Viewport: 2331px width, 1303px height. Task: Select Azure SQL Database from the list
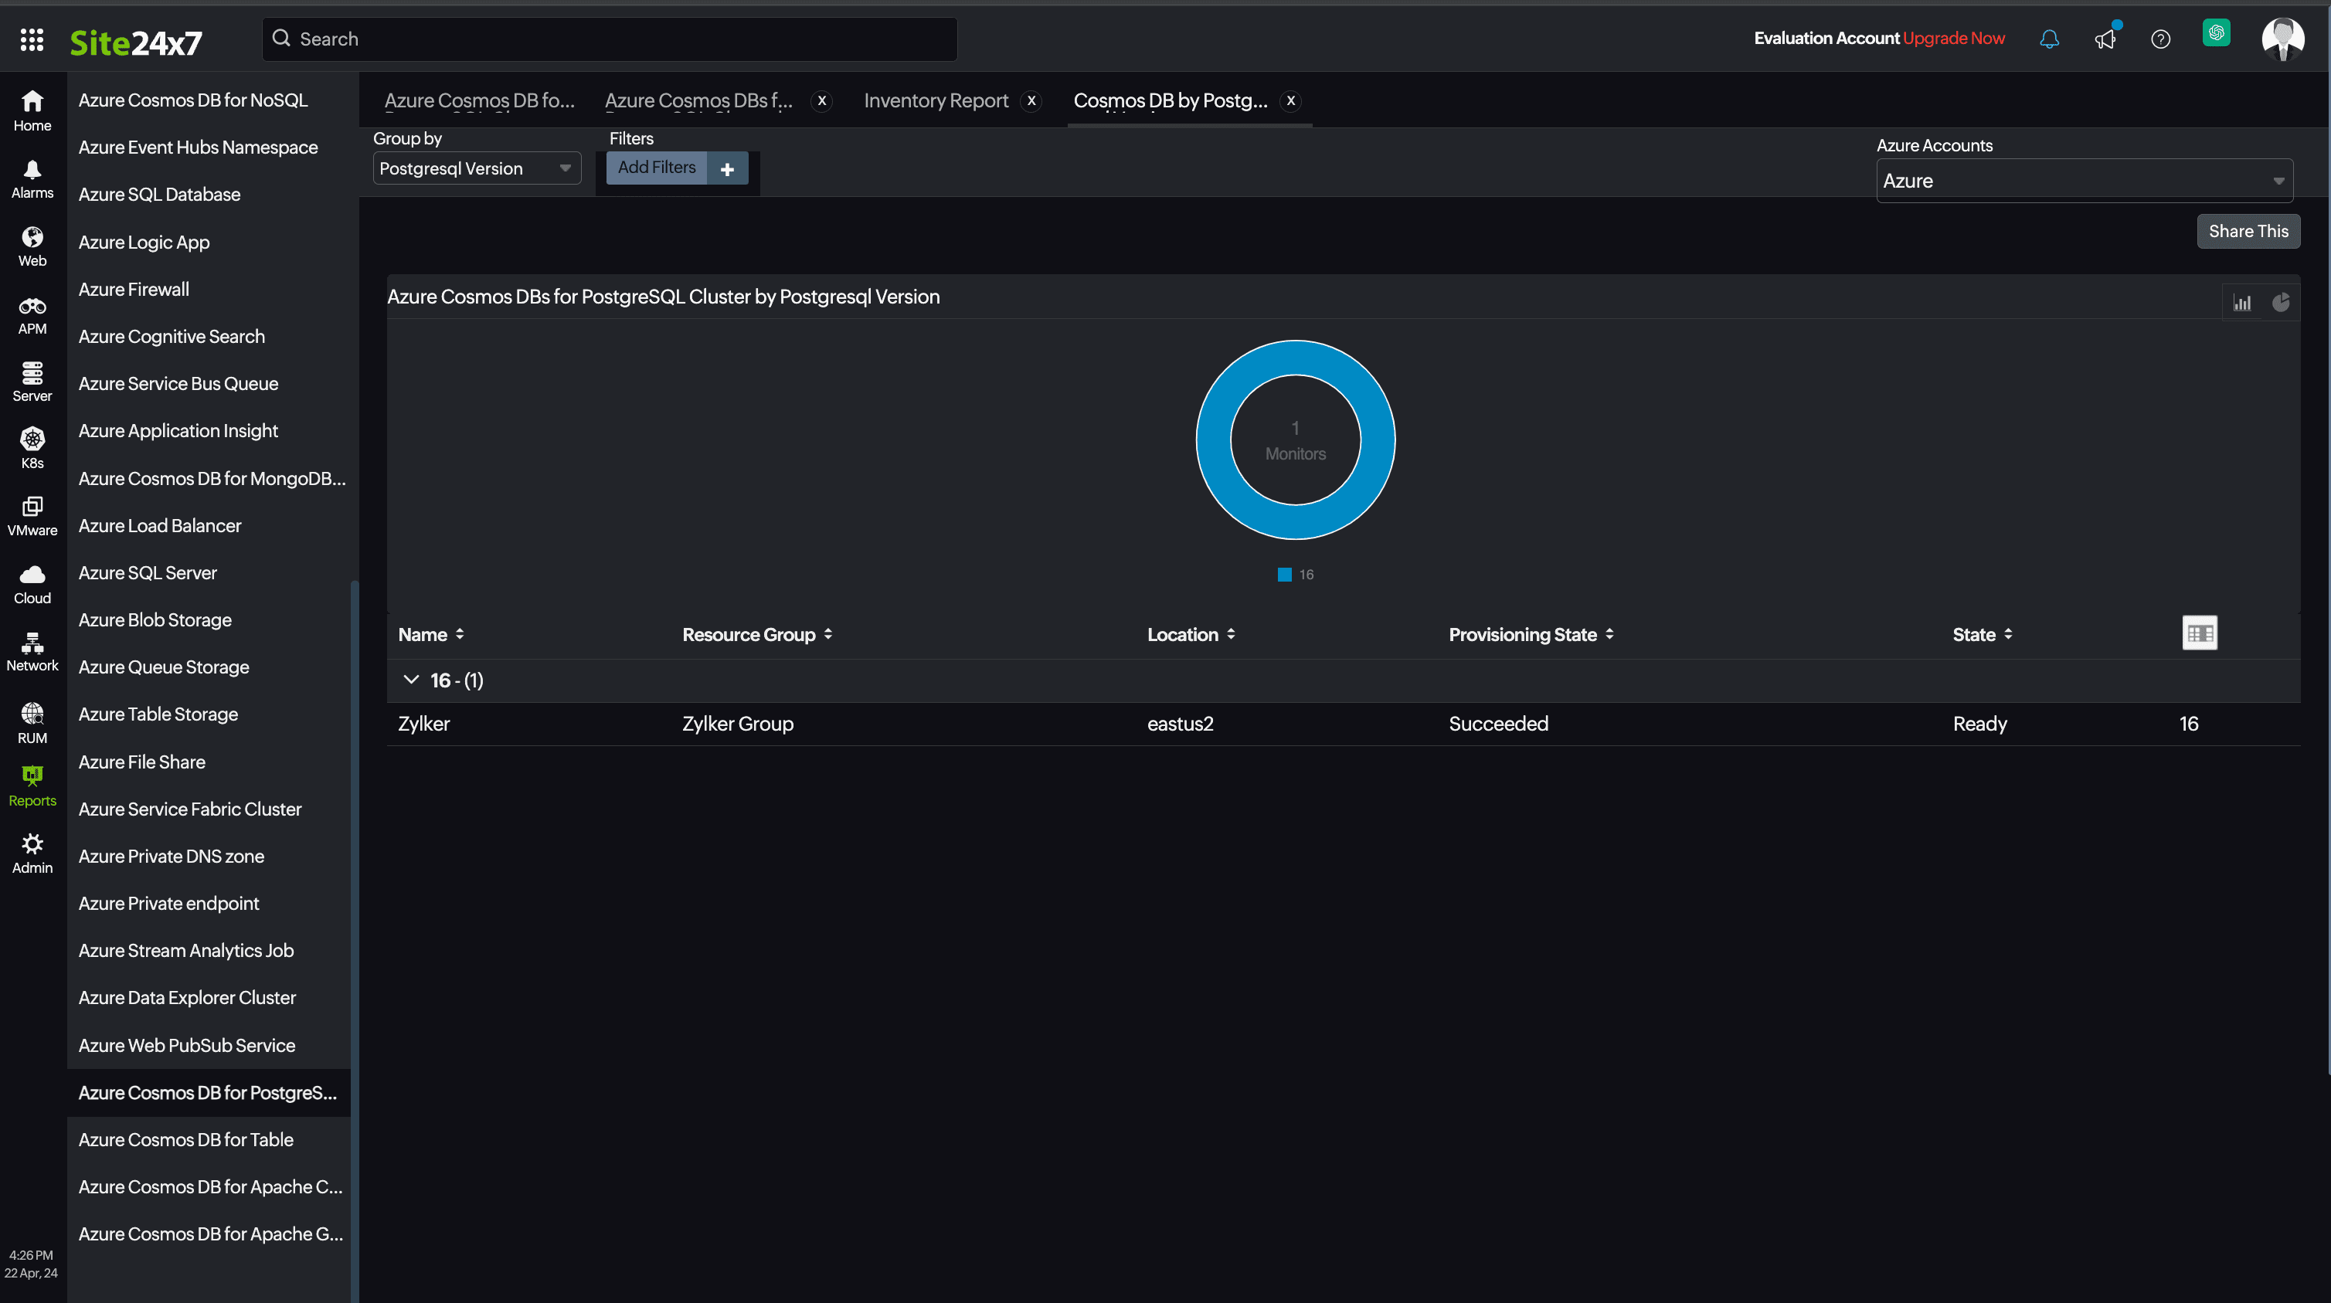pyautogui.click(x=159, y=194)
